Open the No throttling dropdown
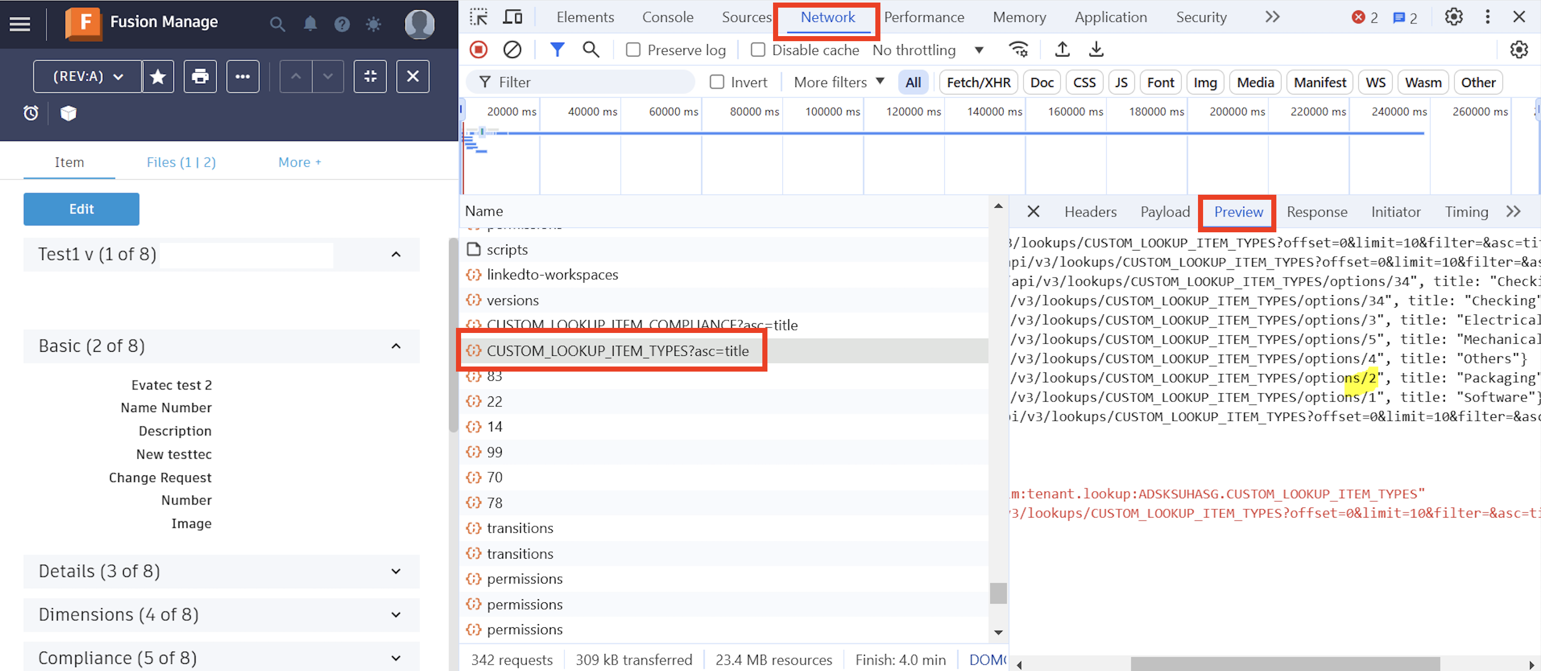This screenshot has height=671, width=1541. tap(928, 50)
